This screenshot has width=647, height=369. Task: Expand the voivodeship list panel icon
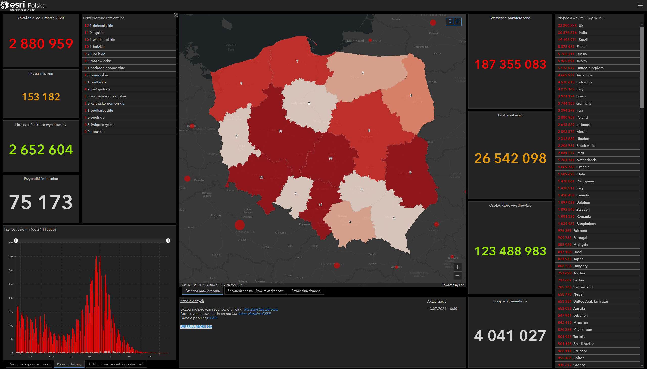pyautogui.click(x=176, y=15)
